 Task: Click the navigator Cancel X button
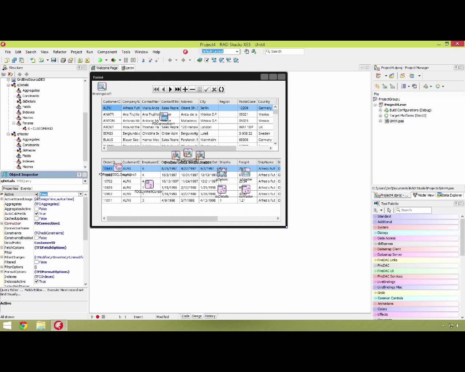[x=214, y=89]
